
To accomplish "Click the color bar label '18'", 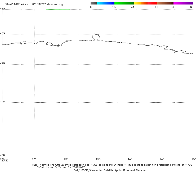I will pyautogui.click(x=114, y=7).
